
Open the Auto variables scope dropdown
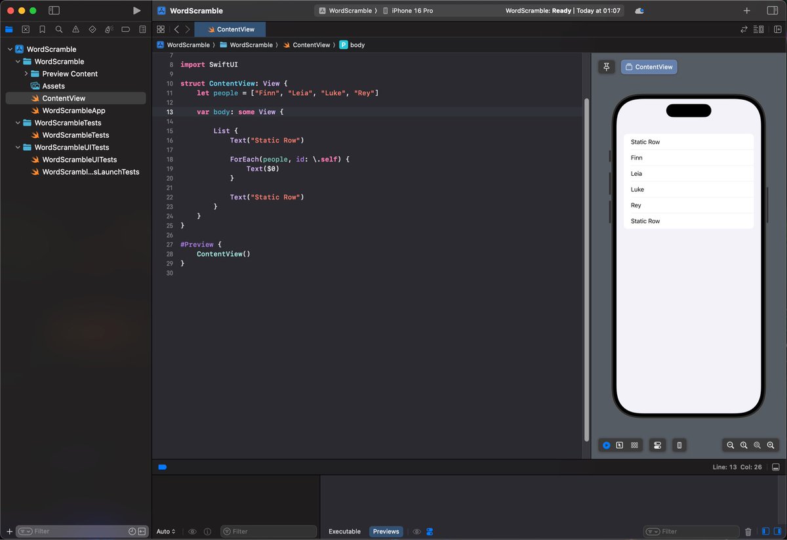coord(166,531)
